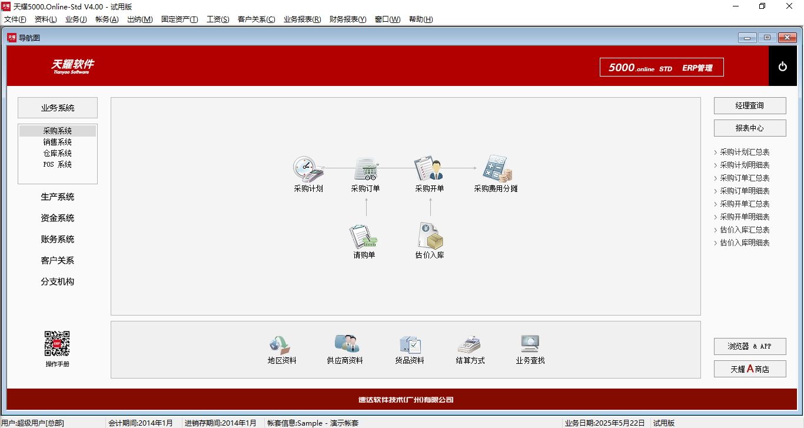Open the 结算方式 cash register icon
This screenshot has width=804, height=428.
469,344
